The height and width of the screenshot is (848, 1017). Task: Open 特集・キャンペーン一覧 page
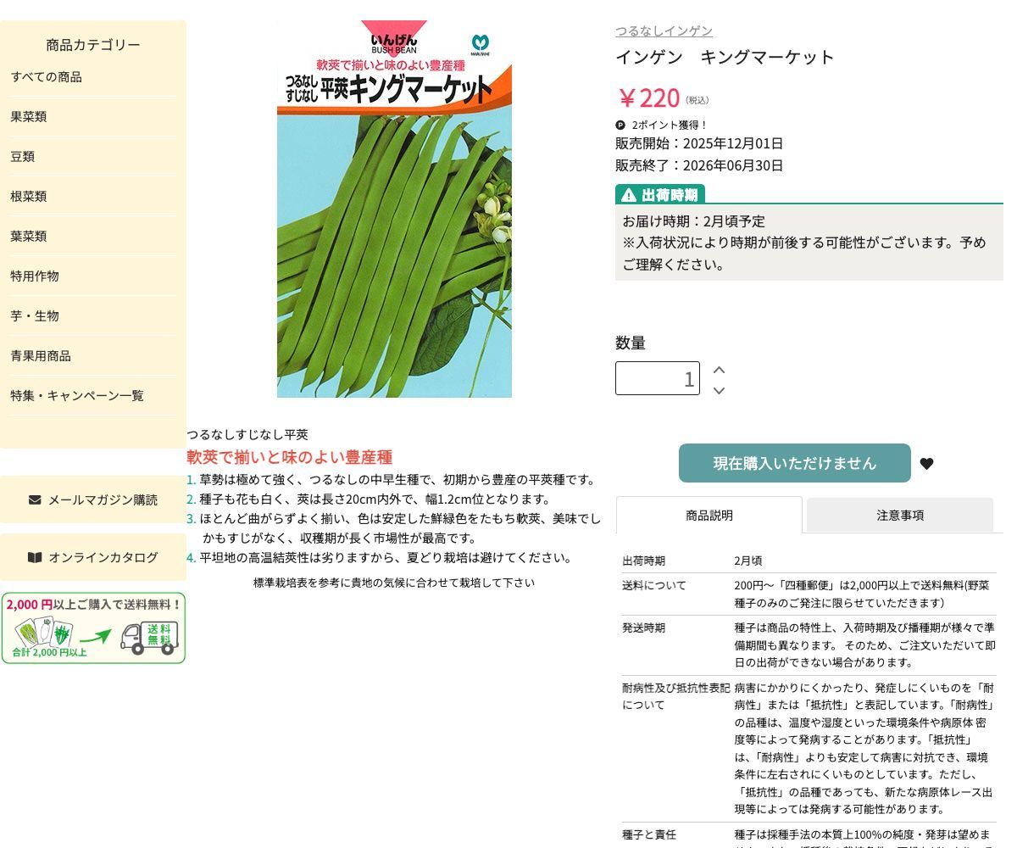click(77, 396)
